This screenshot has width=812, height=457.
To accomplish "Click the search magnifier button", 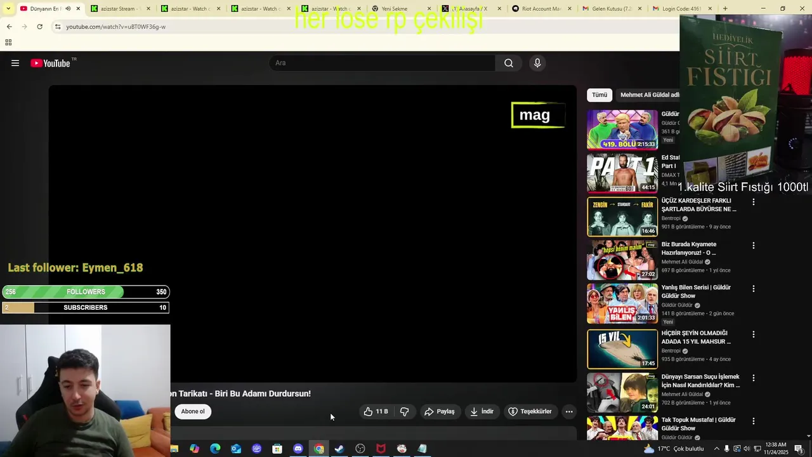I will click(x=509, y=63).
